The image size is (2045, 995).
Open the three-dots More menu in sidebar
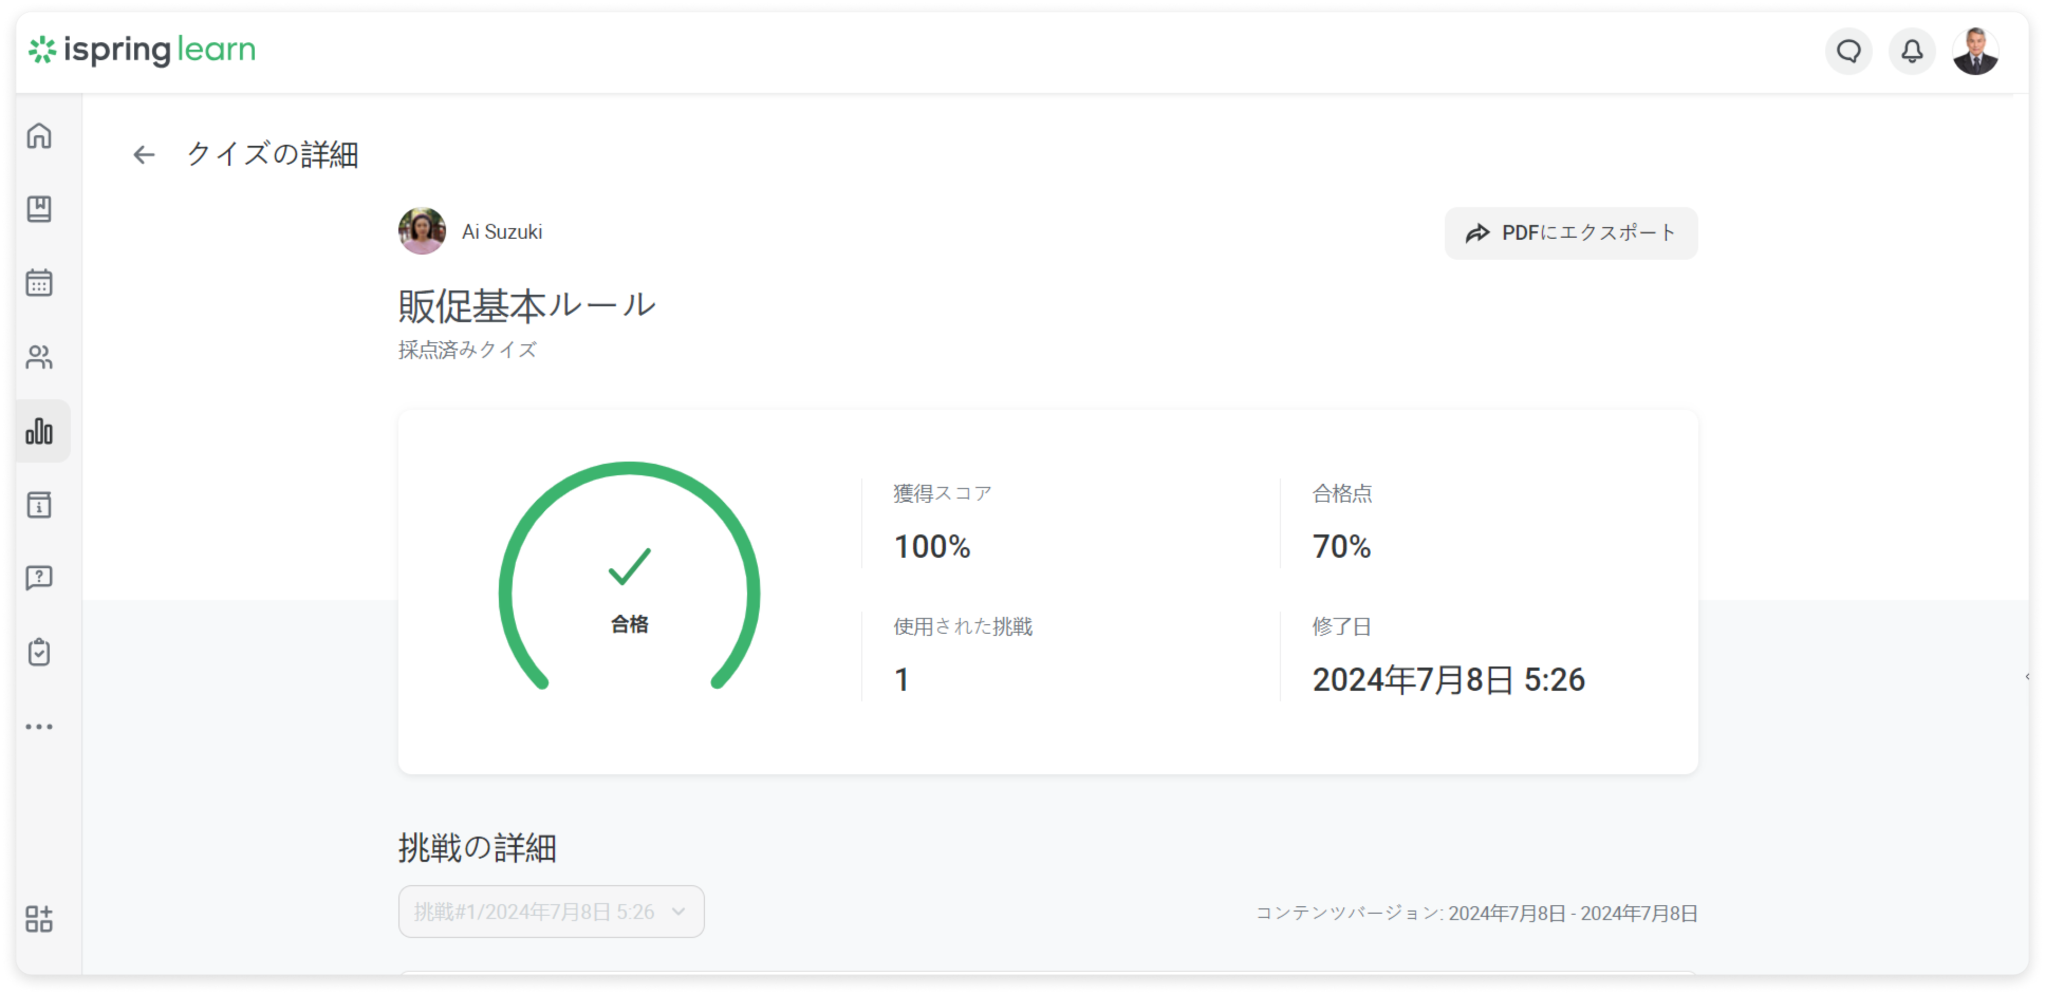[x=39, y=726]
